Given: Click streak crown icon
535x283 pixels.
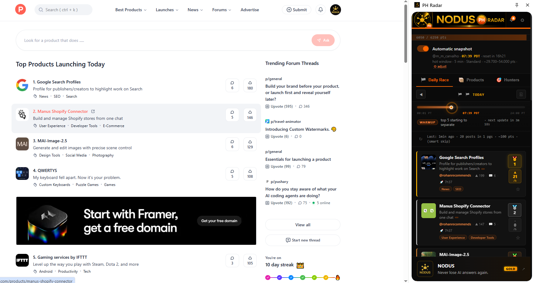Looking at the screenshot, I should (x=300, y=265).
